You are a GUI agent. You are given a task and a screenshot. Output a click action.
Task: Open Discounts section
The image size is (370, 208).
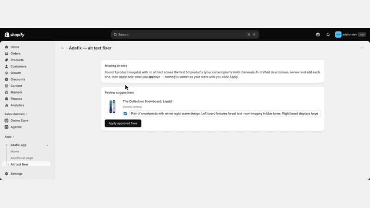click(18, 80)
